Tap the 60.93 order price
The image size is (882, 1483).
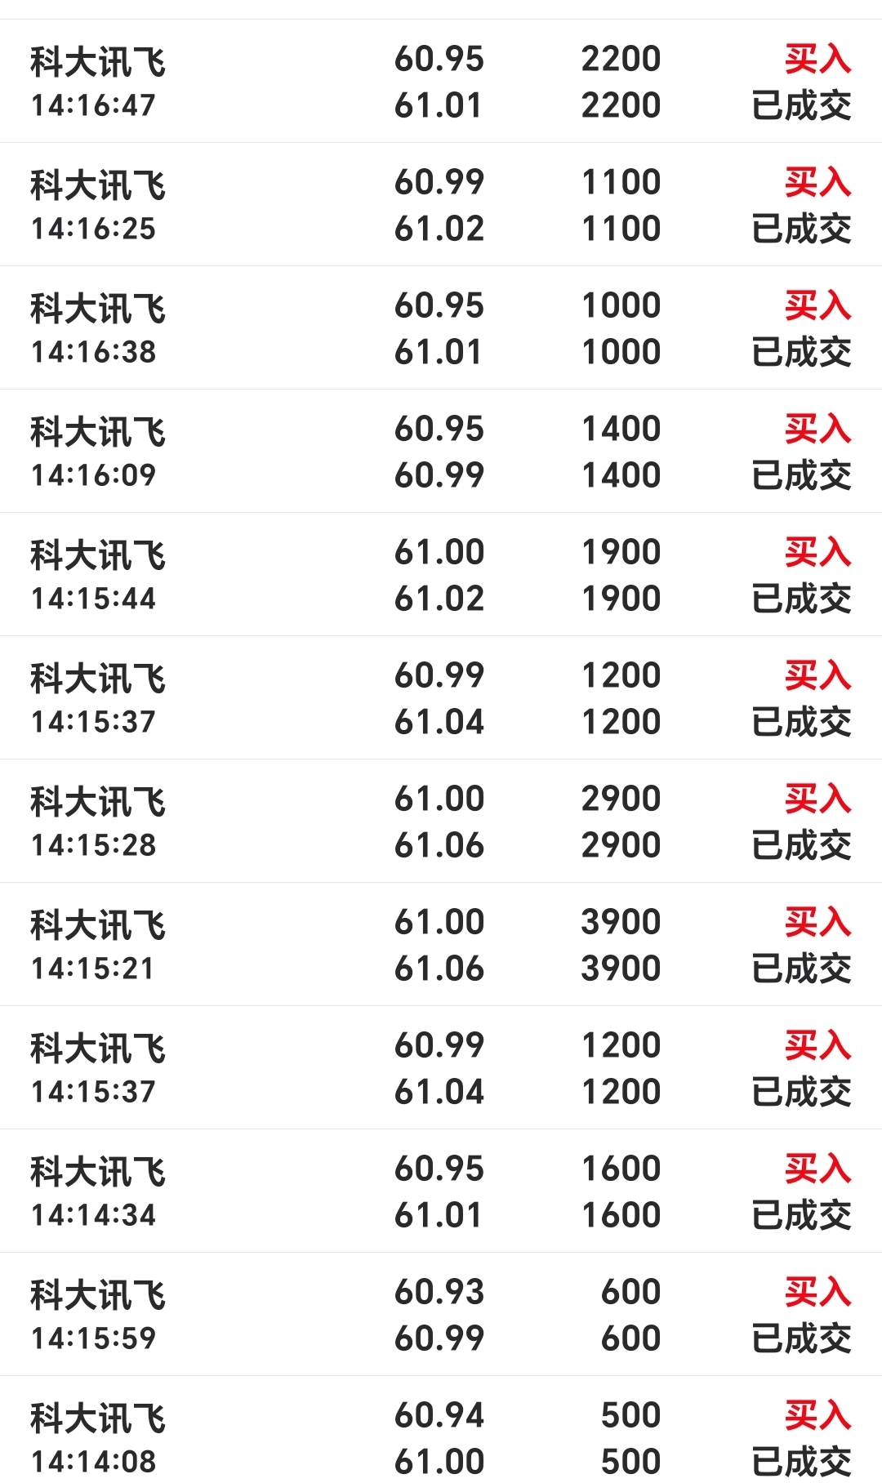pos(439,1292)
